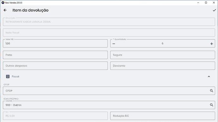Click into the Frete field
This screenshot has width=218, height=122.
coord(55,55)
